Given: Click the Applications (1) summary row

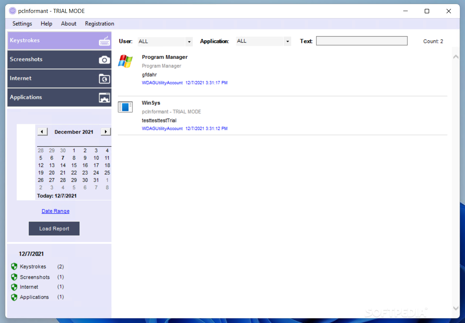Looking at the screenshot, I should click(38, 297).
